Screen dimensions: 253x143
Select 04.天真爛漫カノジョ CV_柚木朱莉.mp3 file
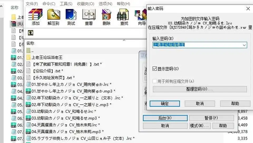tap(65, 132)
